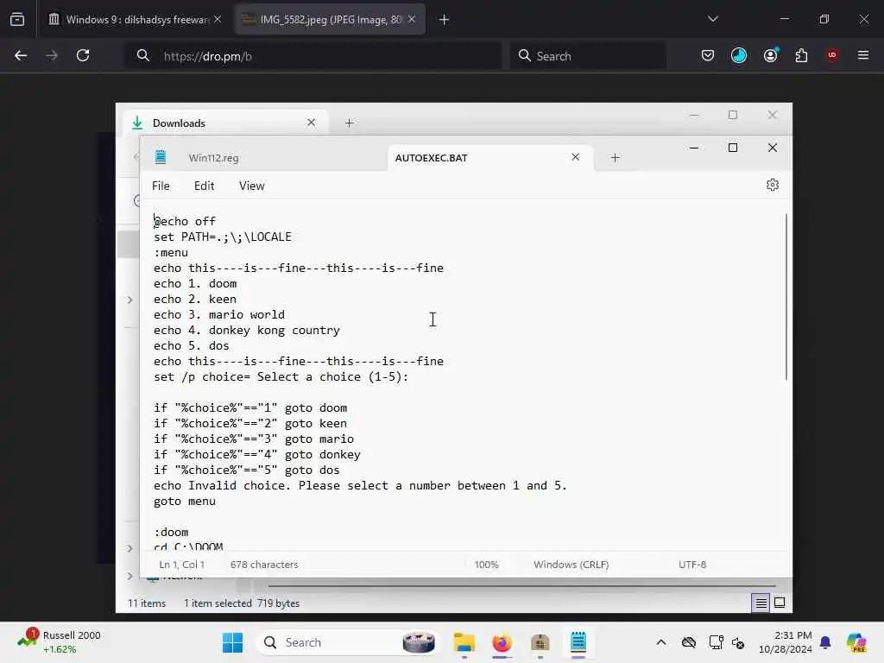Close the Windows 9 dilshadsys tab
884x663 pixels.
(218, 20)
